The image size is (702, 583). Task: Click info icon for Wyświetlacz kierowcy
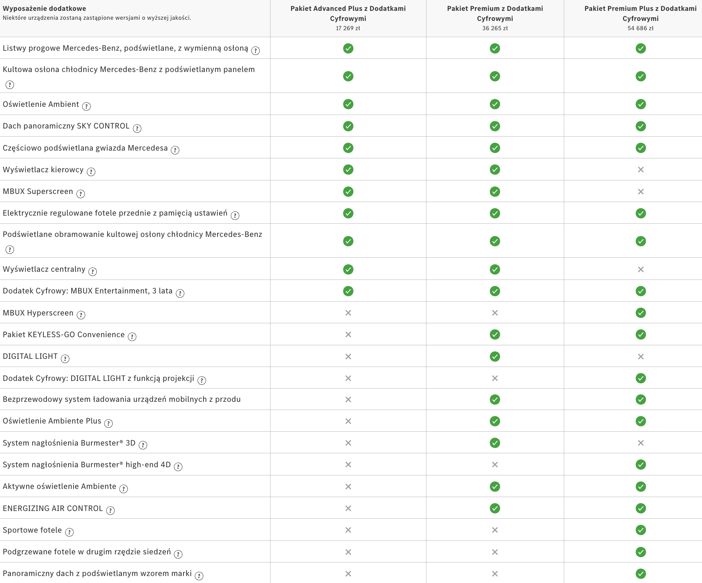(91, 172)
